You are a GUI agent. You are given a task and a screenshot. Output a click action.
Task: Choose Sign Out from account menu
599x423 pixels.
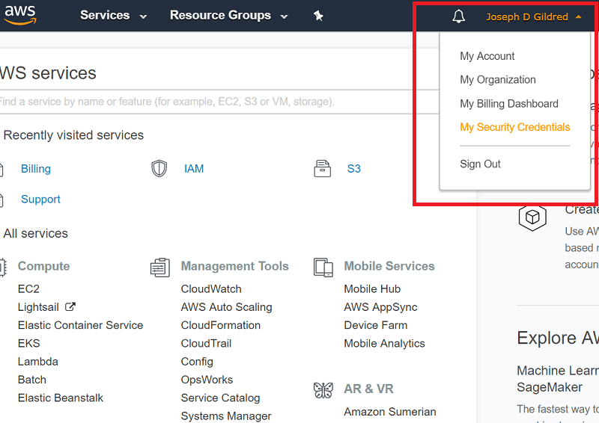click(480, 164)
